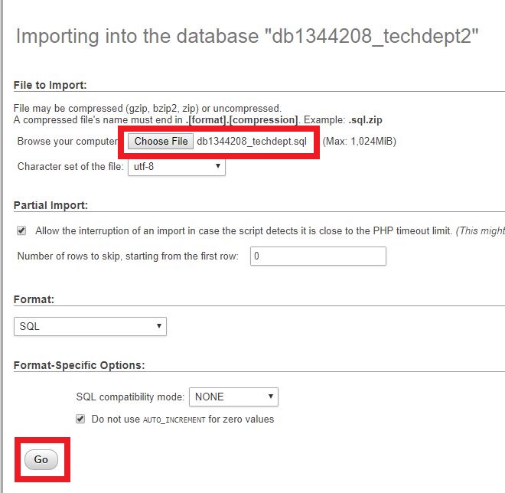The width and height of the screenshot is (505, 493).
Task: Click the page title Importing into the database
Action: tap(247, 38)
